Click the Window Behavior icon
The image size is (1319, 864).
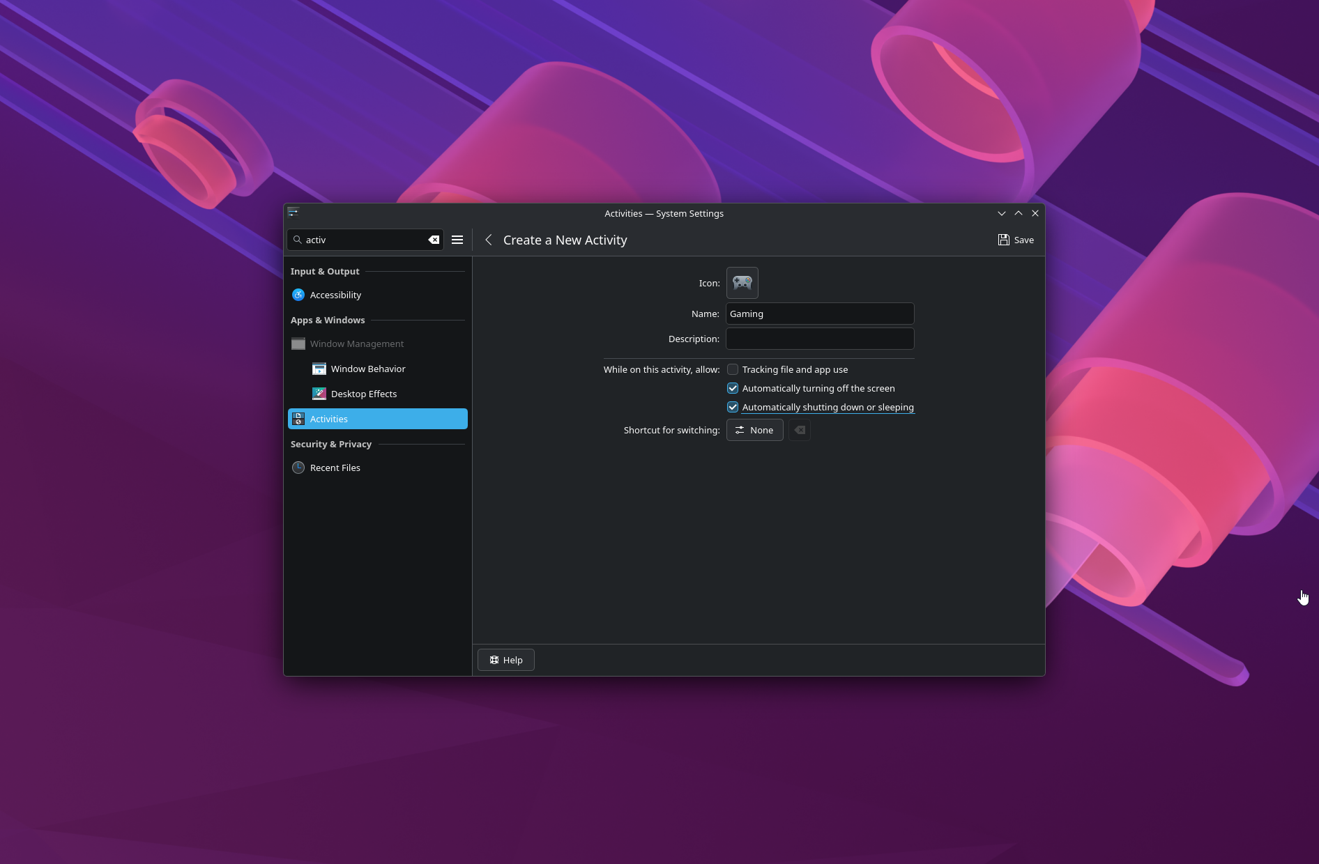click(x=319, y=369)
